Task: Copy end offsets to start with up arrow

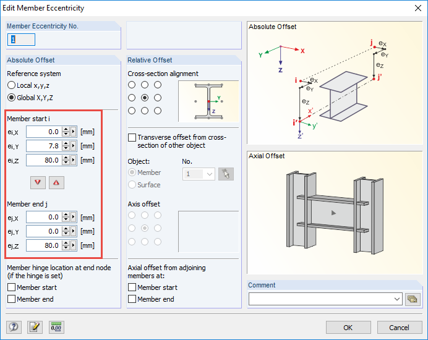Action: click(x=56, y=182)
